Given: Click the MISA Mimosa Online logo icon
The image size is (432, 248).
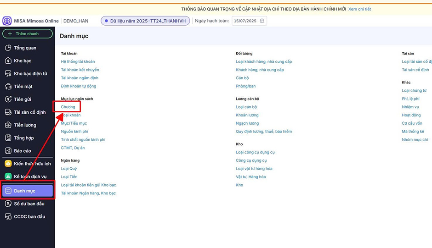Looking at the screenshot, I should click(x=7, y=21).
